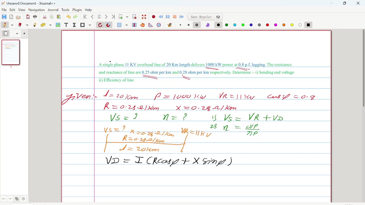The height and width of the screenshot is (205, 365).
Task: Open the View menu
Action: (x=22, y=10)
